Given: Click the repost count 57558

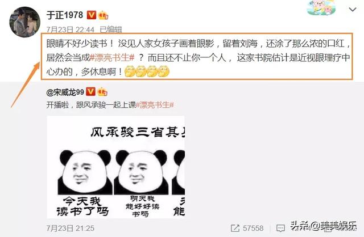Looking at the screenshot, I should coord(253,228).
